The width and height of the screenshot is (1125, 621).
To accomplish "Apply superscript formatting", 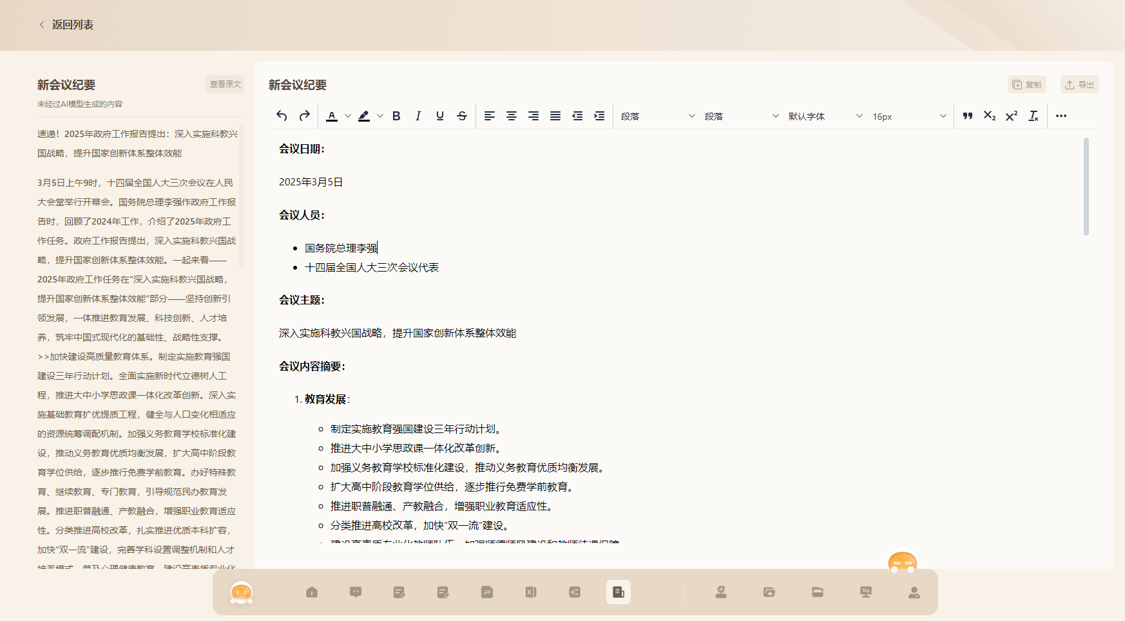I will pos(1011,116).
